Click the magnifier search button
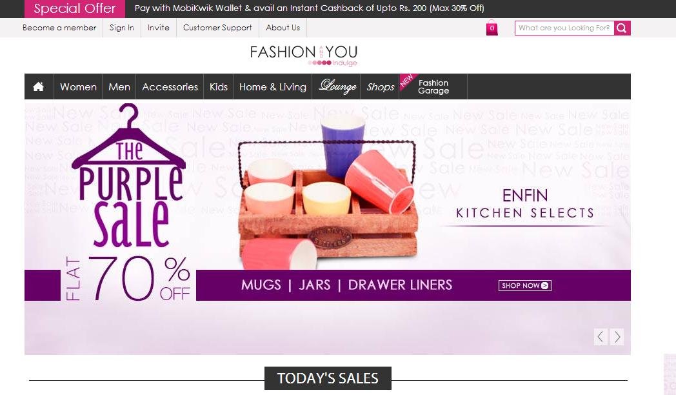The image size is (676, 395). (x=622, y=28)
